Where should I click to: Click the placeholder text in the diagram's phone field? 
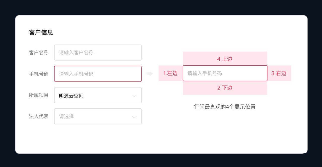coord(205,73)
